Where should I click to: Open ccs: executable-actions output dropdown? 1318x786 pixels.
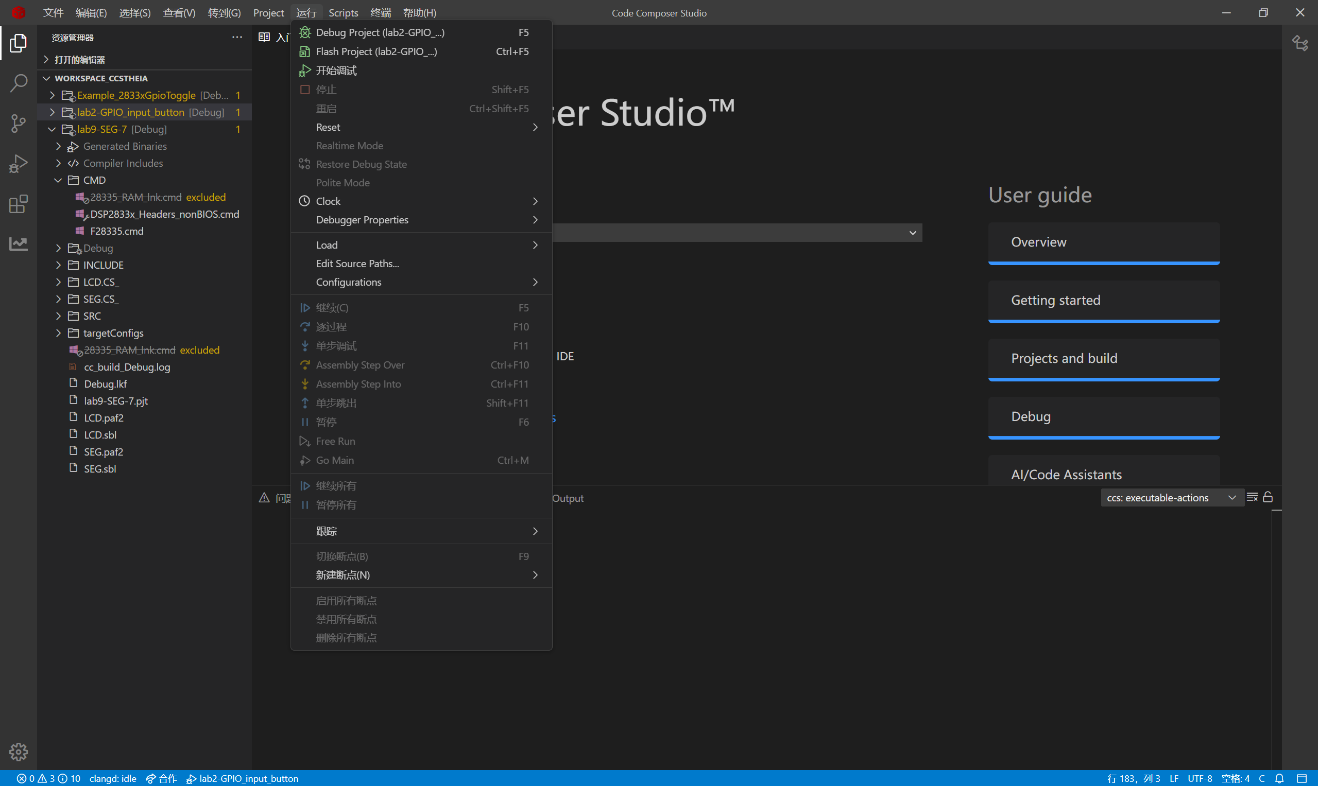[x=1171, y=498]
